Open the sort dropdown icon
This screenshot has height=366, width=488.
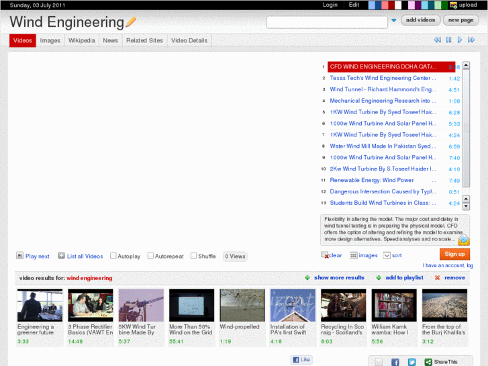tap(387, 255)
